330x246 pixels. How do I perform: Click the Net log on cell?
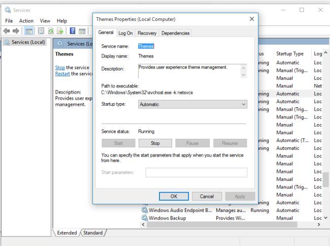(x=318, y=86)
